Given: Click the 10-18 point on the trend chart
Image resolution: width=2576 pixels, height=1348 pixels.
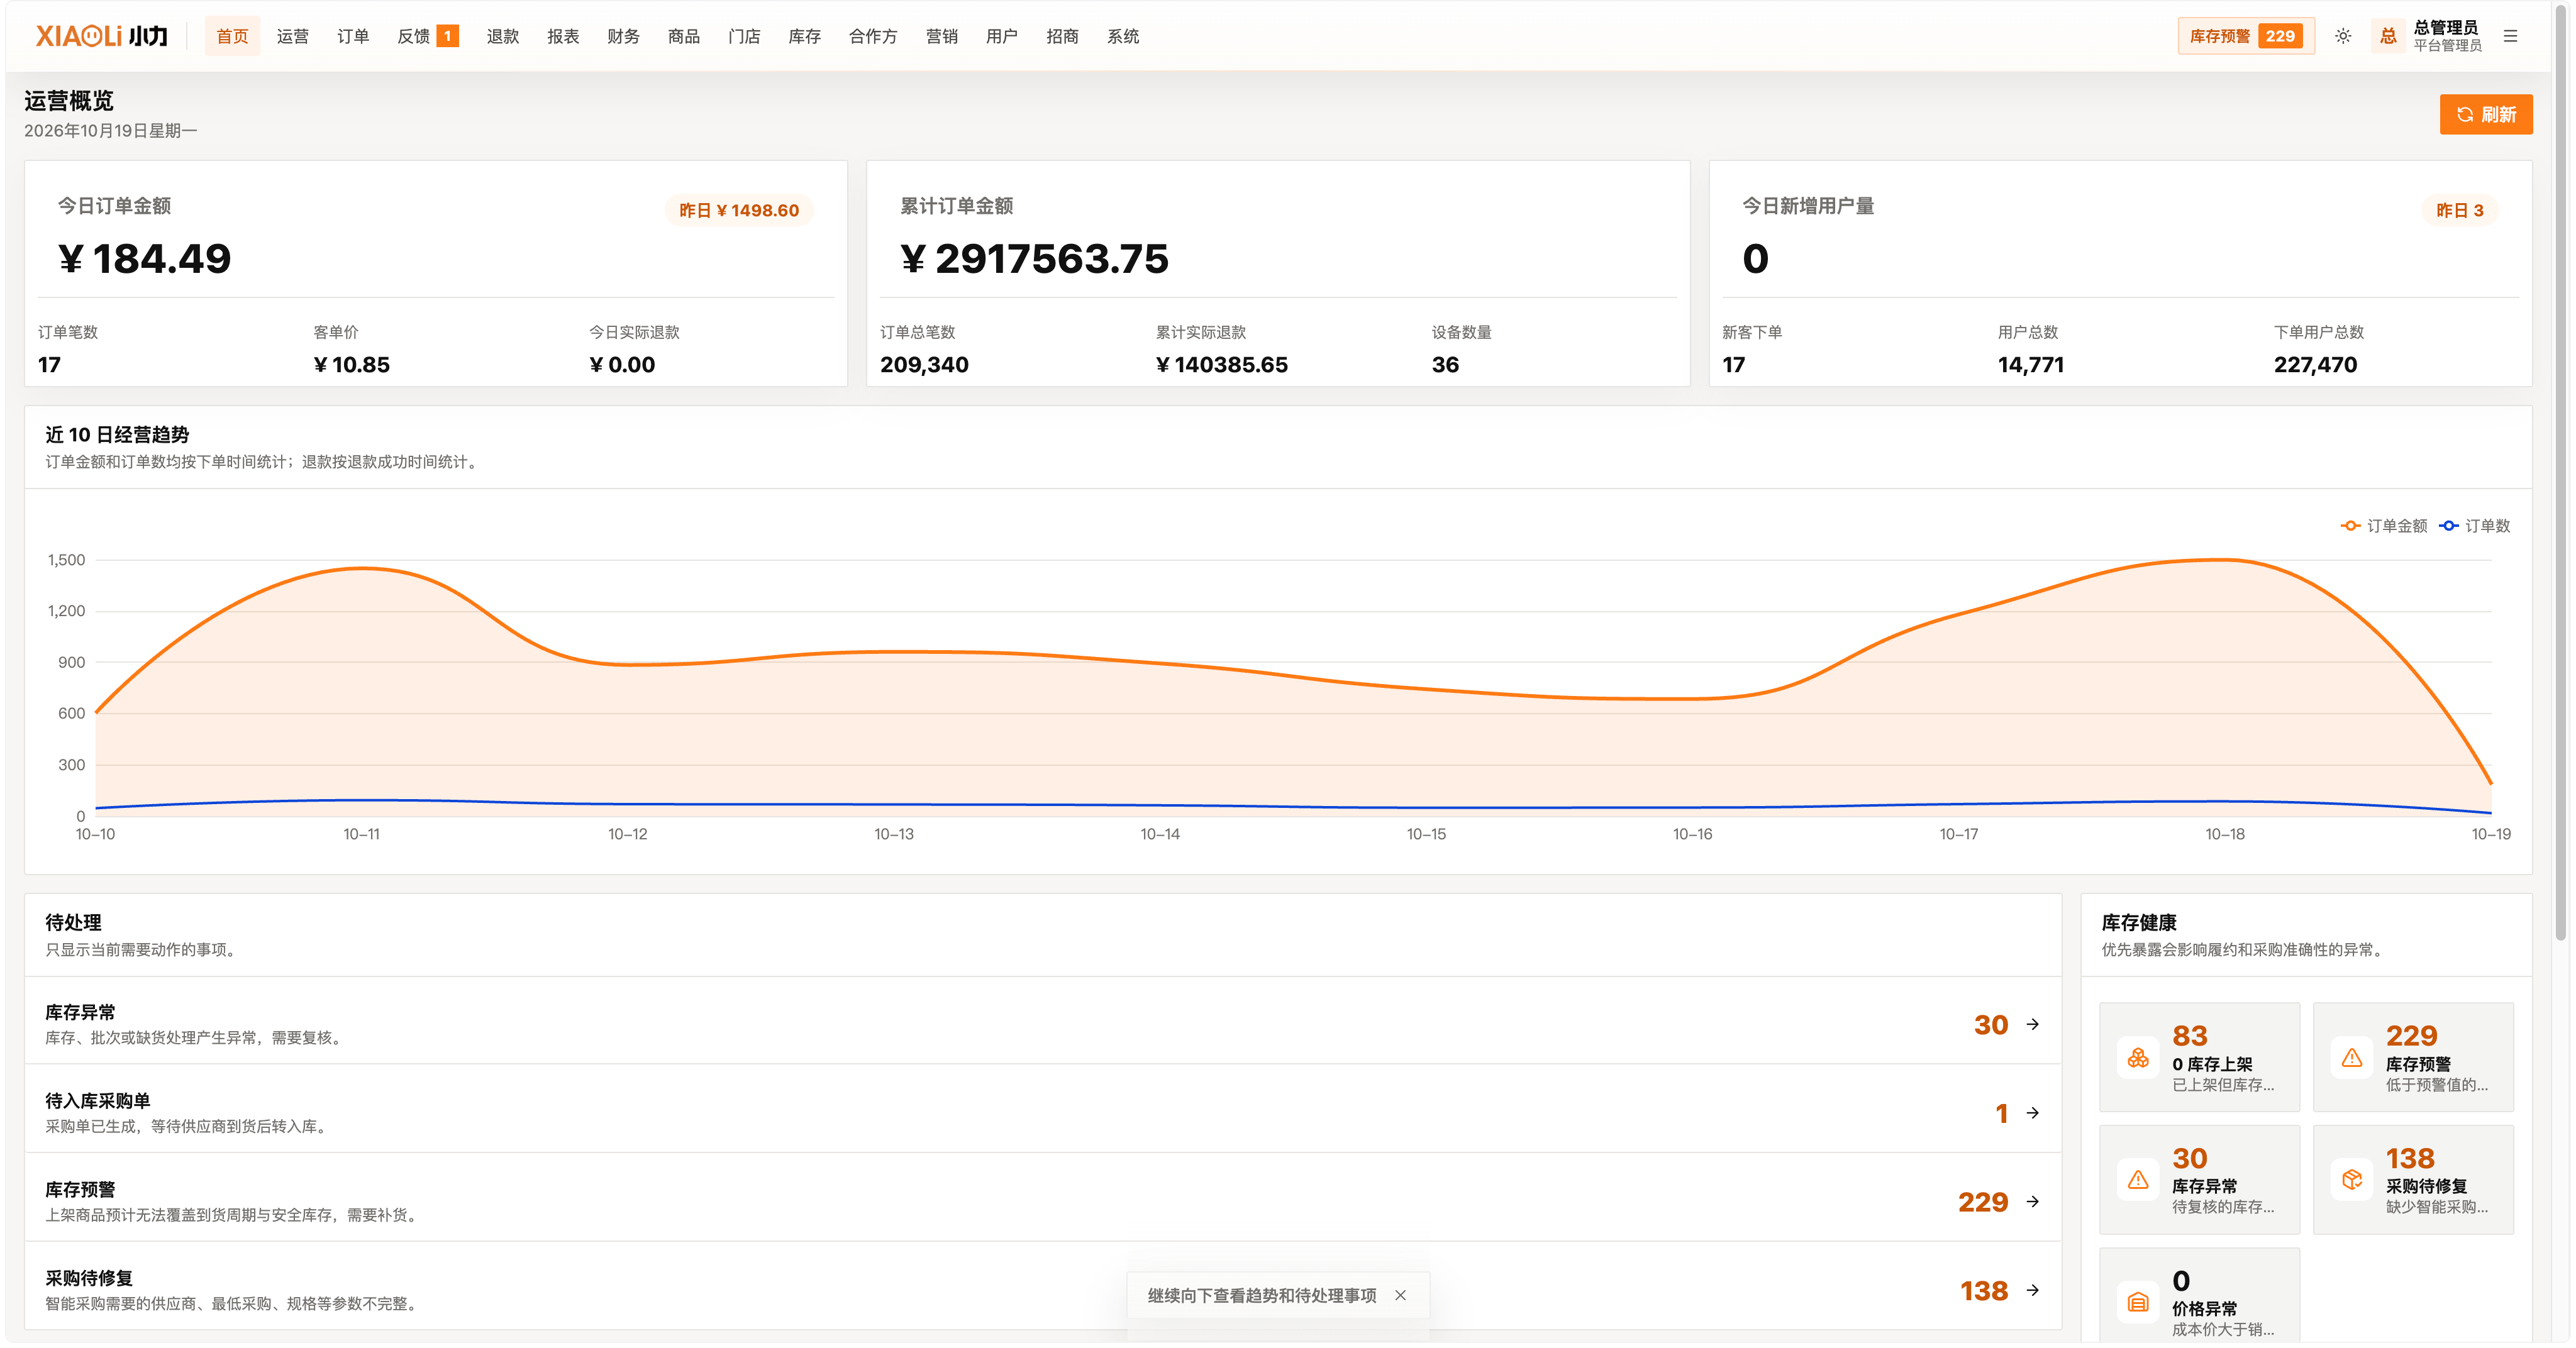Looking at the screenshot, I should click(2225, 560).
